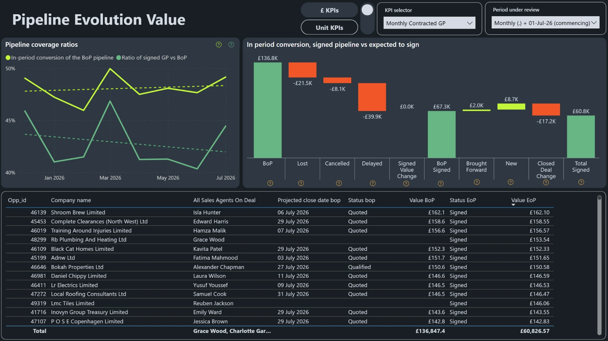Screen dimensions: 608x341
Task: Show help for the BoP Signed category
Action: tap(441, 183)
